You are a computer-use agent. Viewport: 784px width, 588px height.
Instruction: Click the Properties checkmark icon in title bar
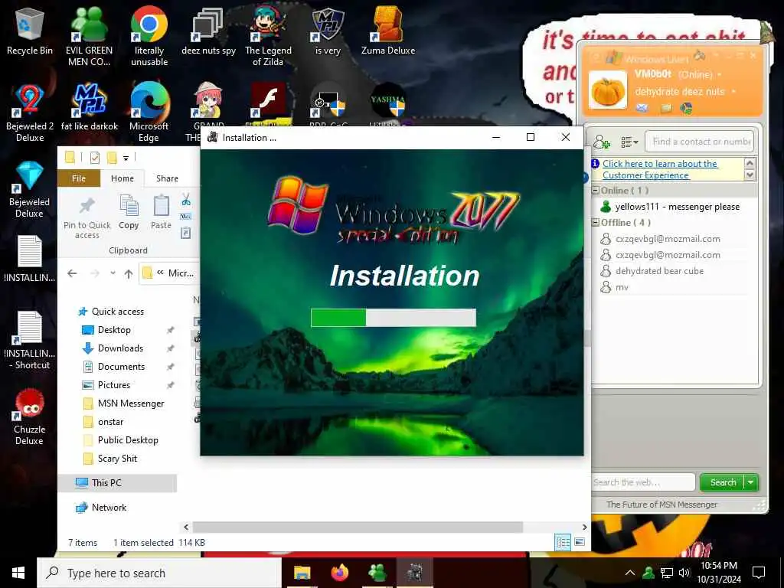tap(94, 158)
